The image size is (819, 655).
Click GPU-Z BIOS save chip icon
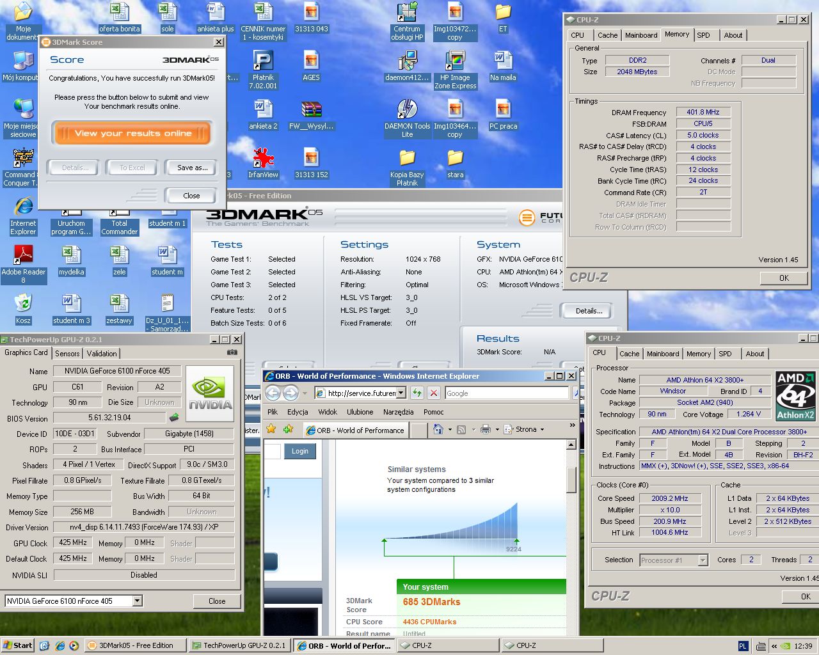(x=173, y=418)
